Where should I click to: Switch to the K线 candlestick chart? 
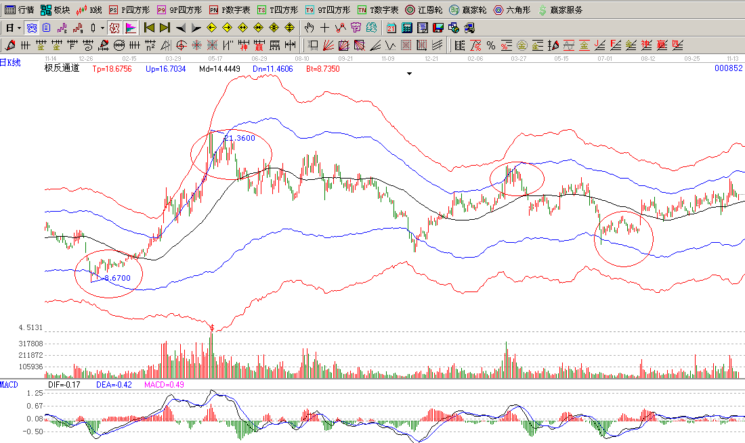tap(89, 10)
